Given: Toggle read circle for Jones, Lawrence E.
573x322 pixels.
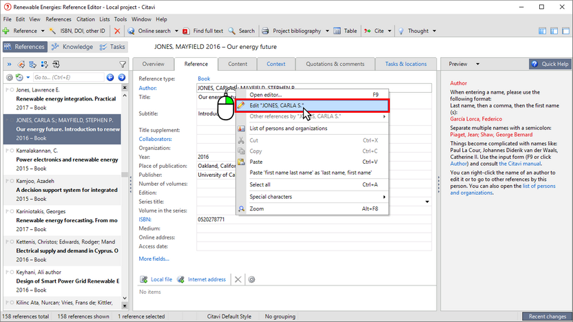Looking at the screenshot, I should click(12, 90).
